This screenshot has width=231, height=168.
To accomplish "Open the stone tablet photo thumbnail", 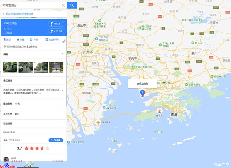I will (56, 67).
